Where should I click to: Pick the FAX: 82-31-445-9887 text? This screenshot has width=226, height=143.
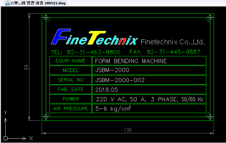click(x=165, y=52)
